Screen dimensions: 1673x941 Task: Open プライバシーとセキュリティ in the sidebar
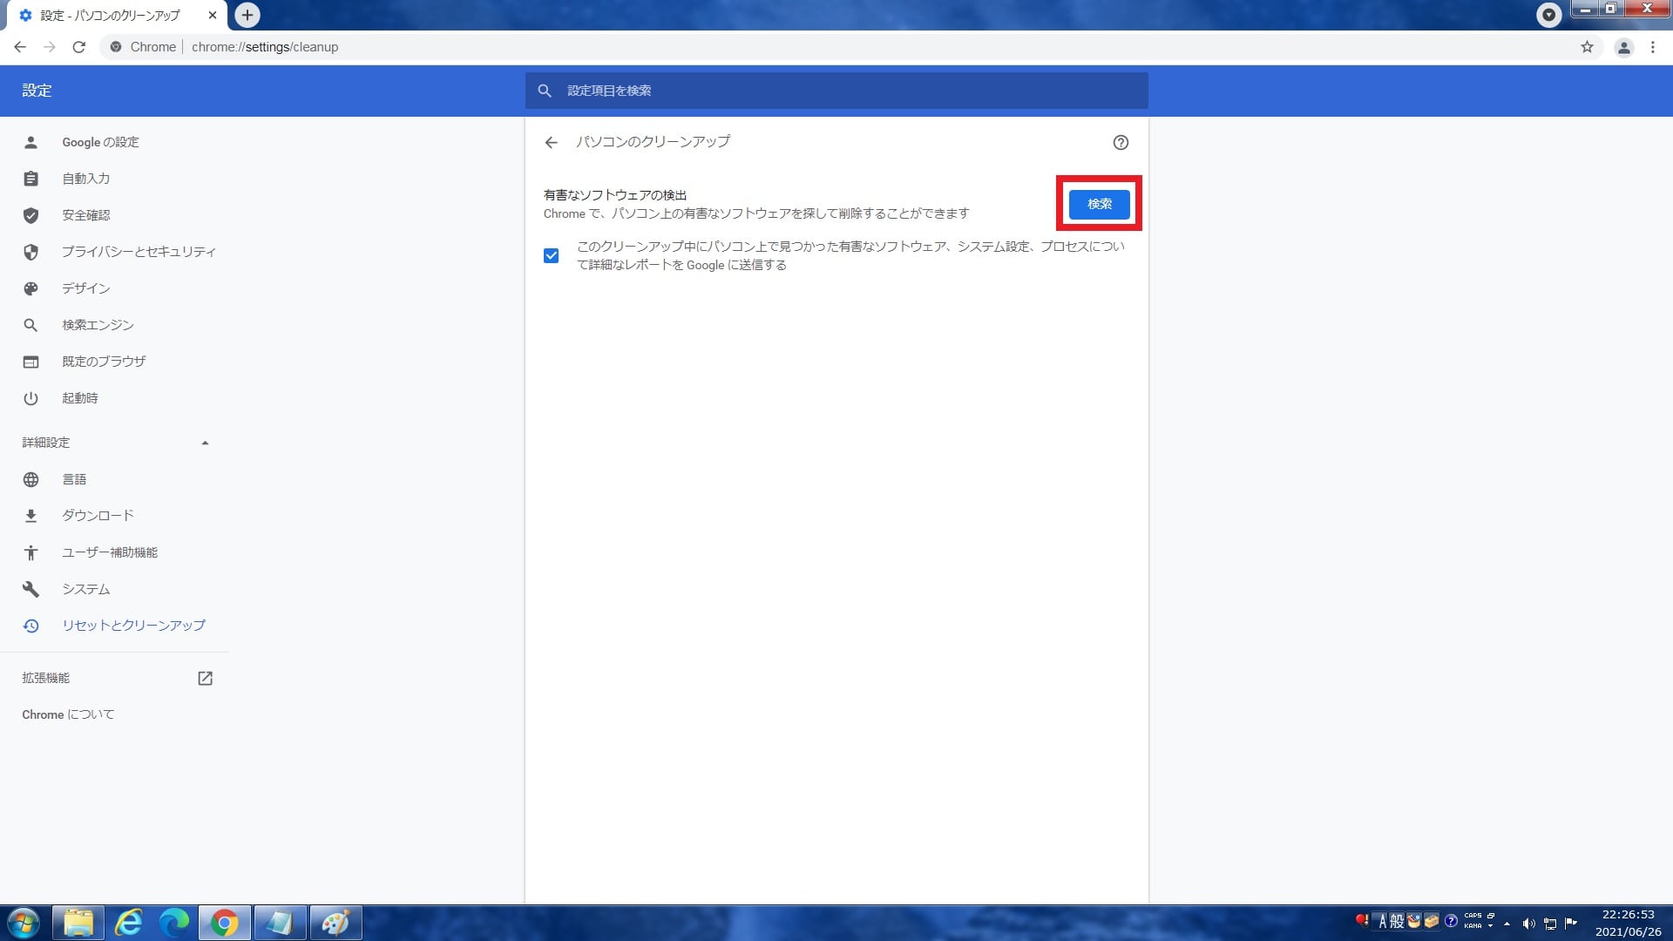tap(139, 252)
